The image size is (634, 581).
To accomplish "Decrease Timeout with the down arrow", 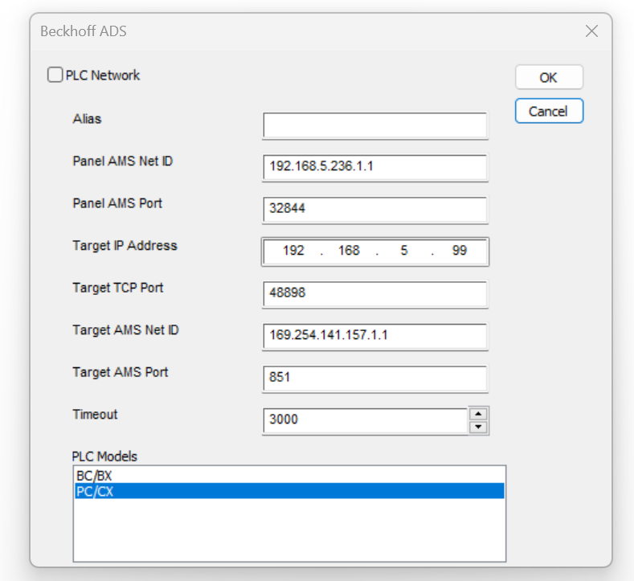I will (x=479, y=427).
